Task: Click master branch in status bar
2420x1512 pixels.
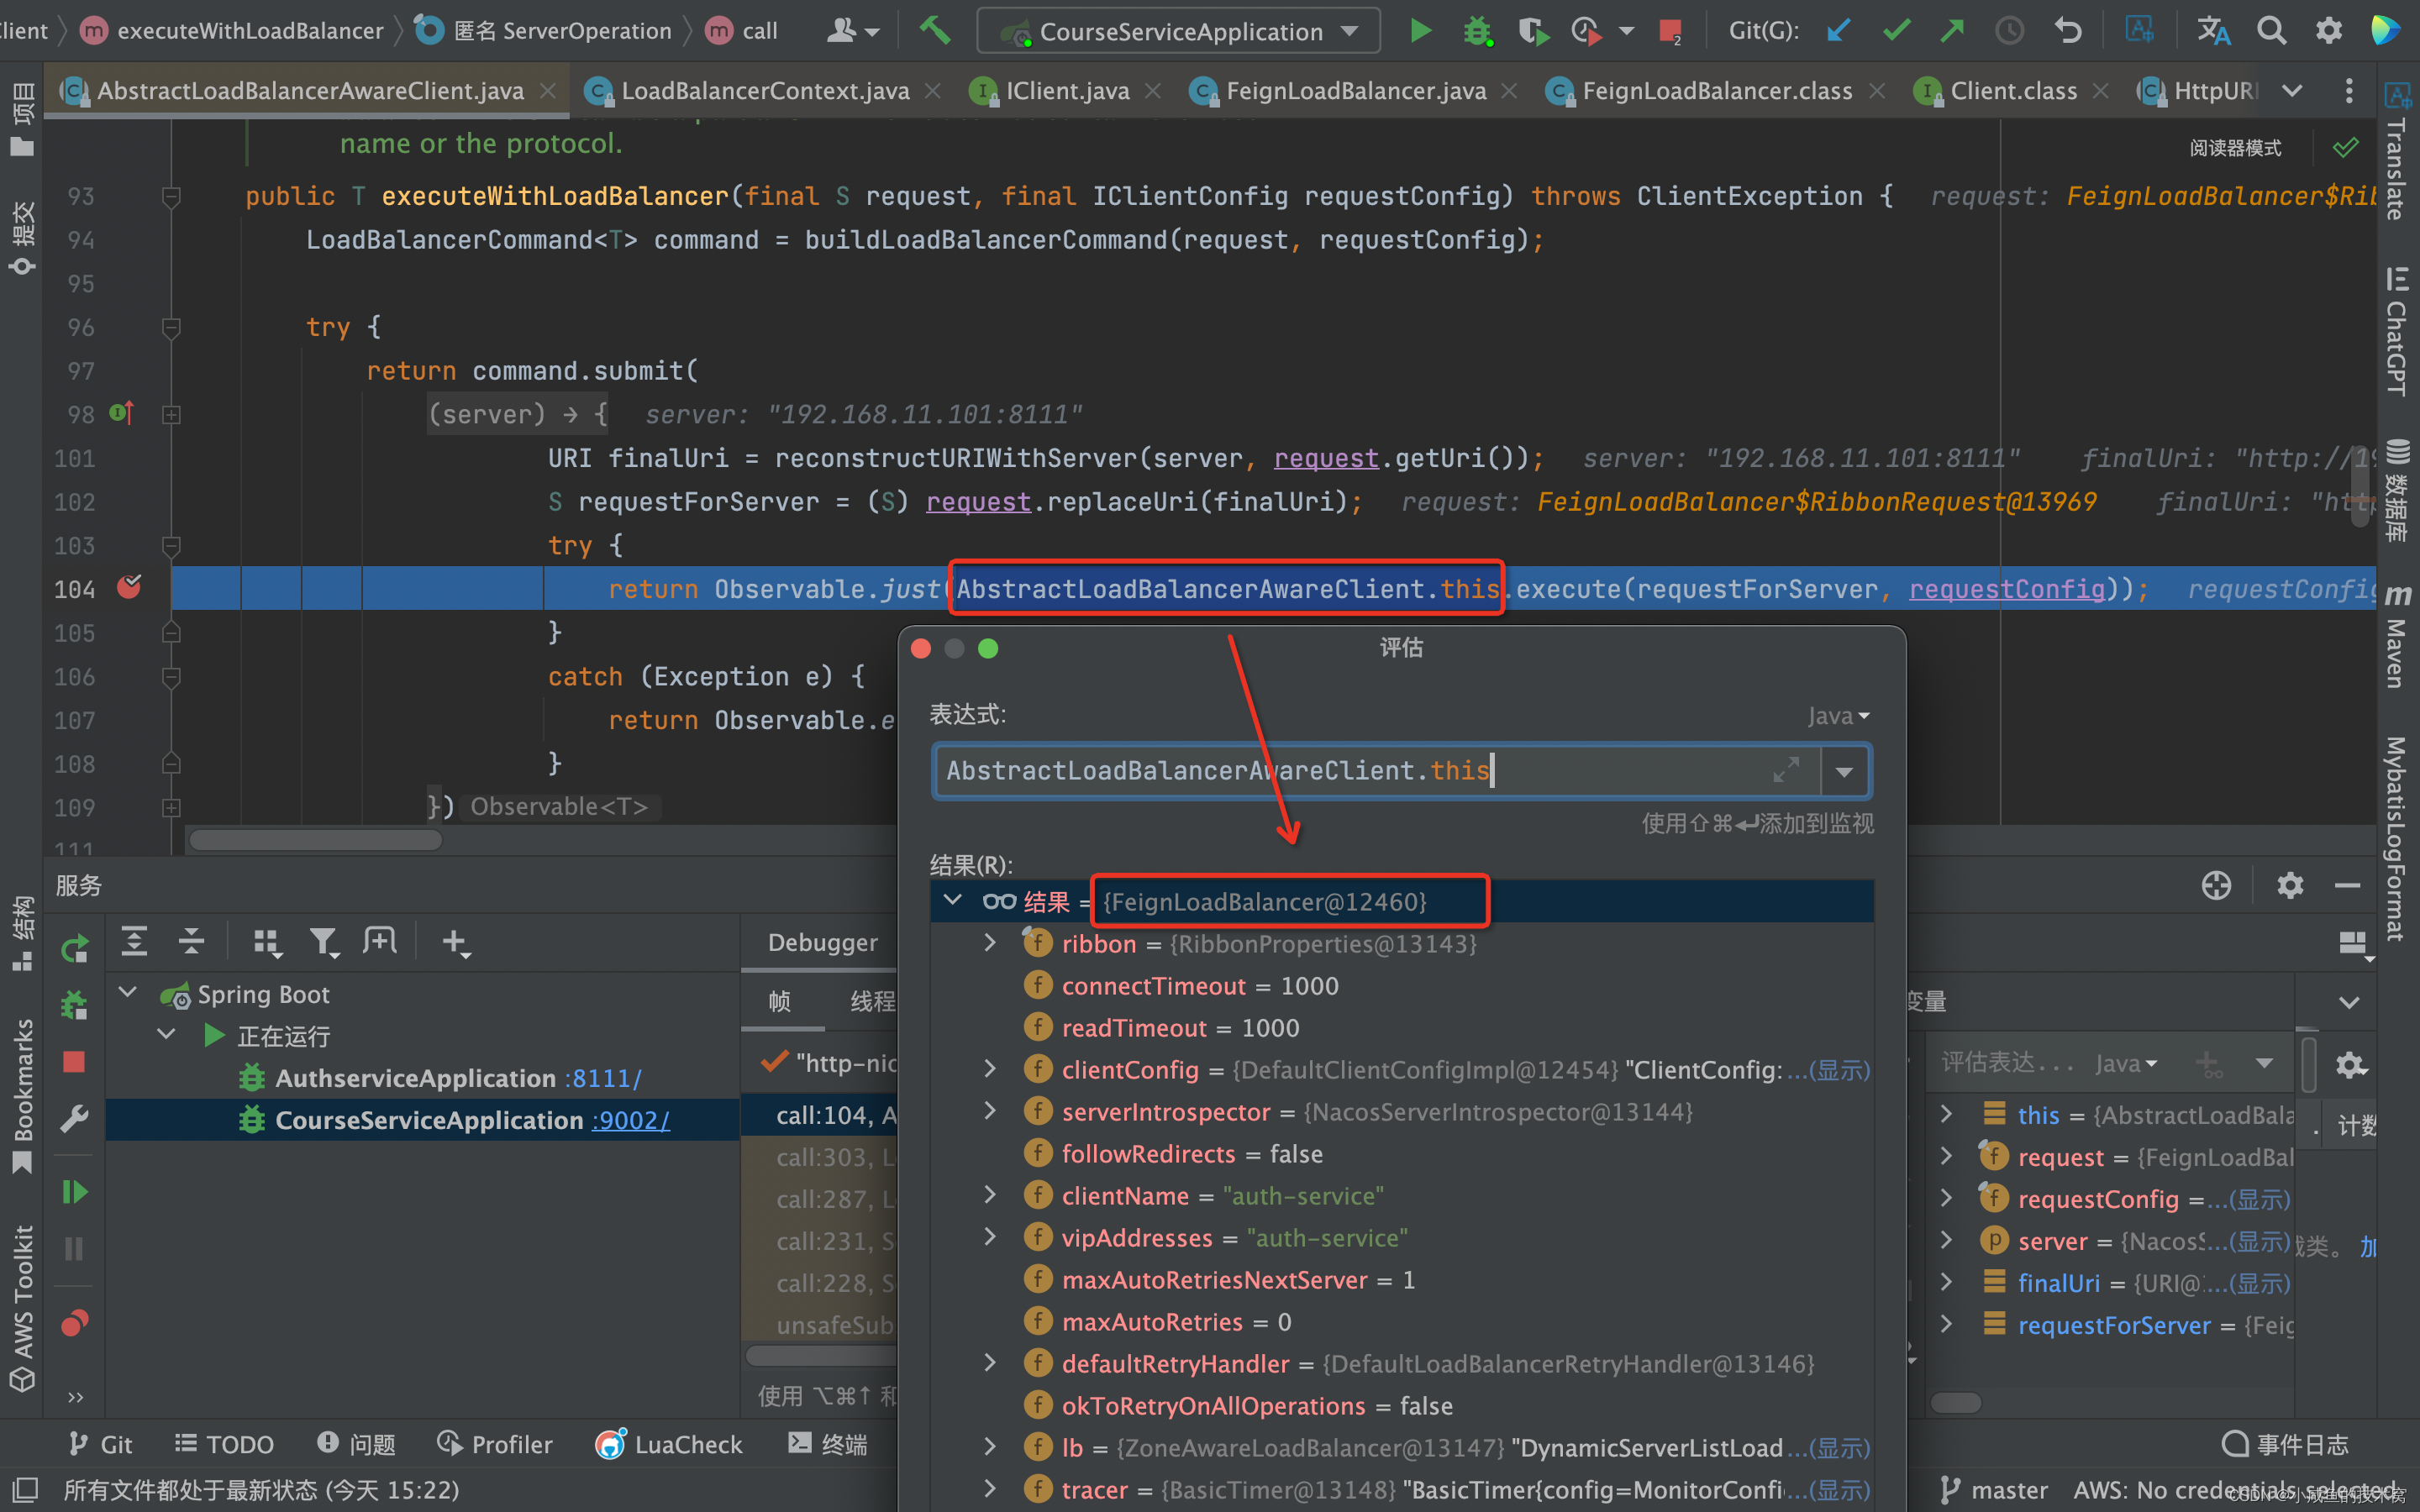Action: pos(1994,1490)
